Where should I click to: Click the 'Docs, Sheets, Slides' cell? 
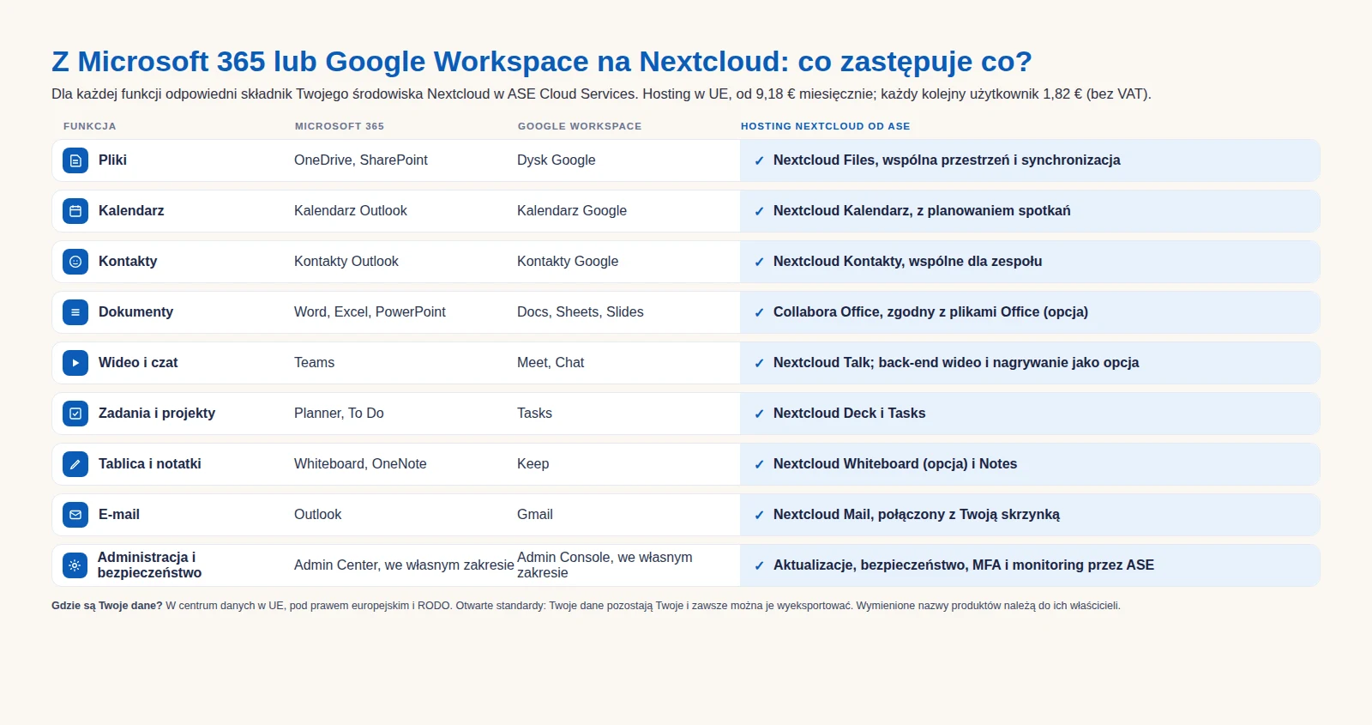coord(581,312)
